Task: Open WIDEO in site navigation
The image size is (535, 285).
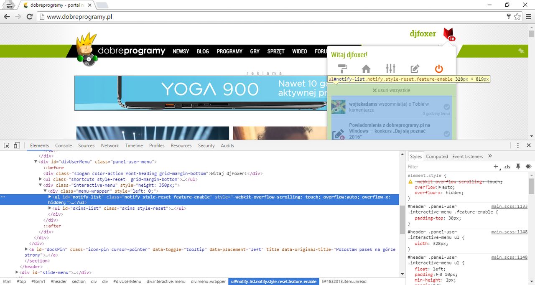Action: coord(300,51)
